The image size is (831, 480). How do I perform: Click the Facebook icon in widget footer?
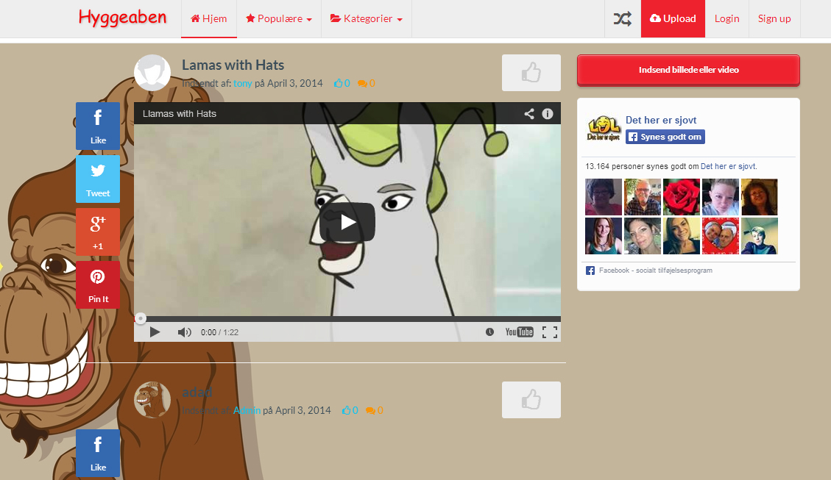coord(590,271)
